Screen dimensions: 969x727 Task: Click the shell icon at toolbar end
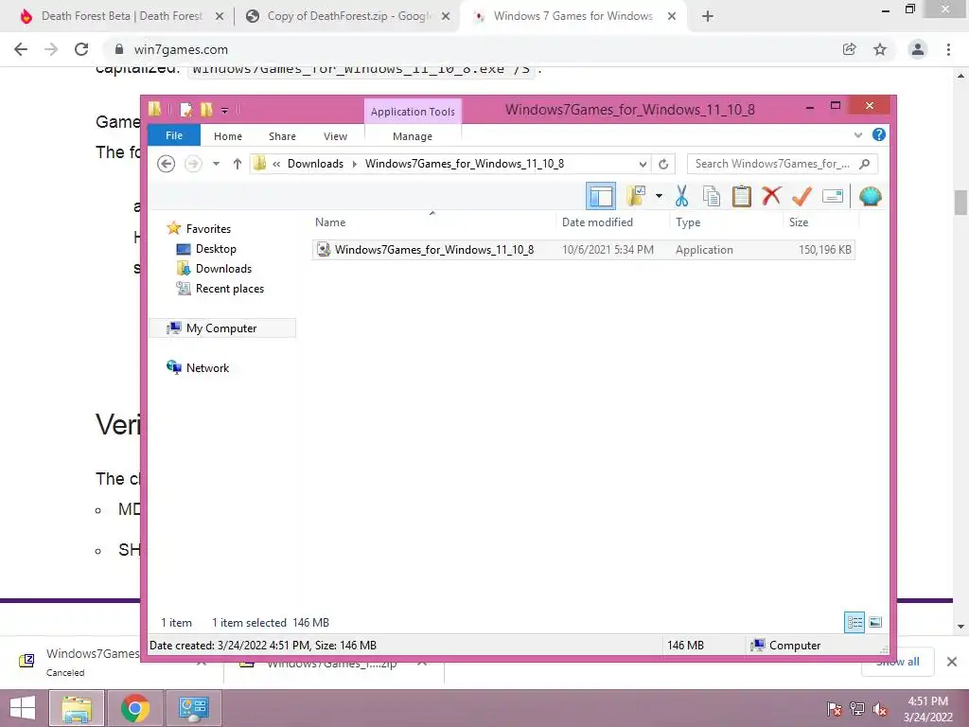coord(871,196)
